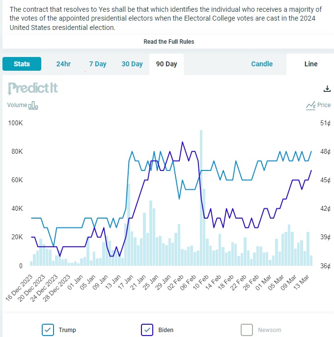
Task: Select the 90 Day tab
Action: tap(167, 64)
